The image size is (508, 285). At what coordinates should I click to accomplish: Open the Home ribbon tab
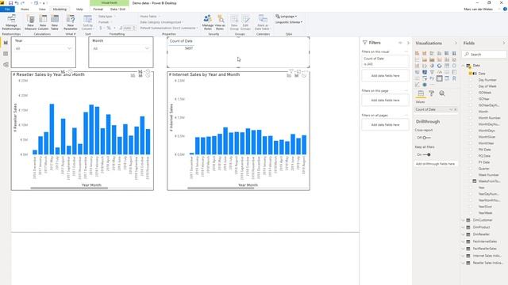pyautogui.click(x=25, y=9)
